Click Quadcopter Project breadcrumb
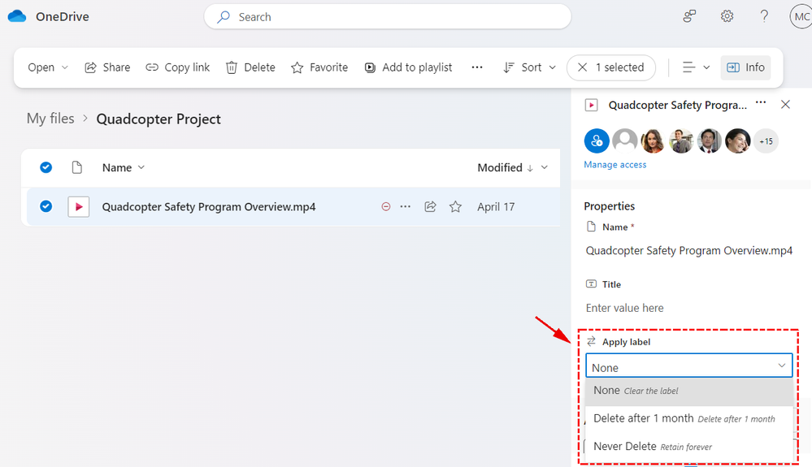 point(158,119)
